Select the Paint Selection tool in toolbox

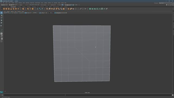(x=1, y=18)
